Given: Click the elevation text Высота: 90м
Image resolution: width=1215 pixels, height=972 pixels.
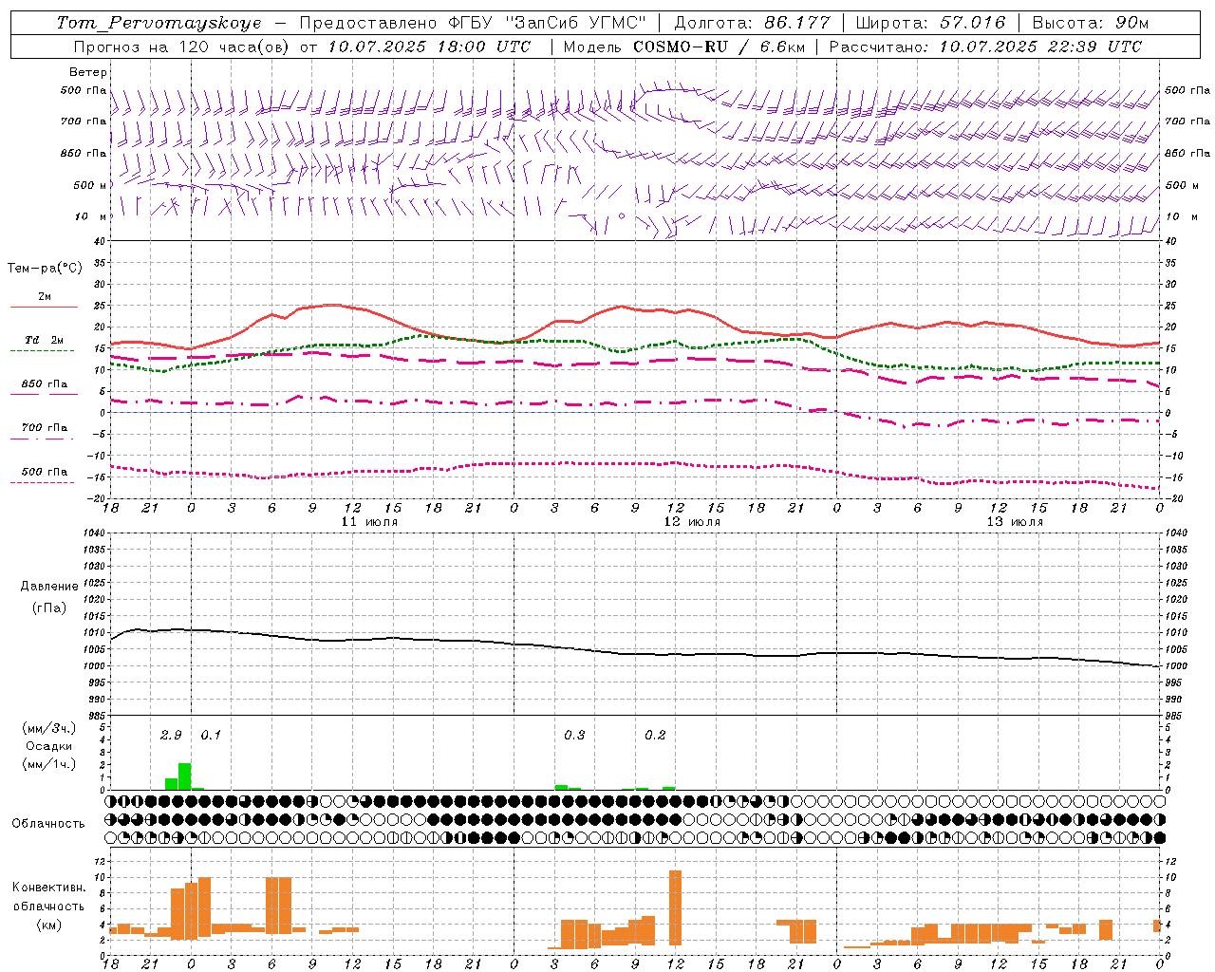Looking at the screenshot, I should tap(1091, 23).
